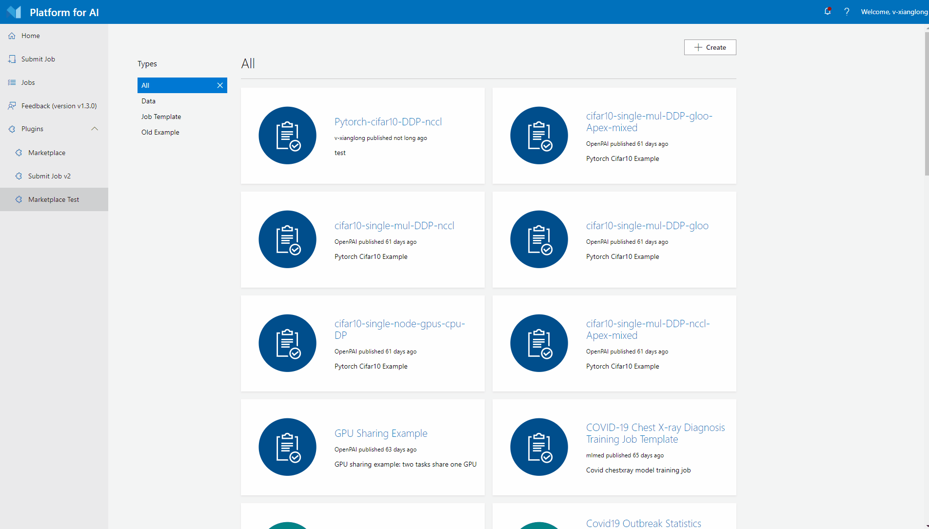Open Submit Job v2 plugin
This screenshot has width=929, height=529.
54,176
